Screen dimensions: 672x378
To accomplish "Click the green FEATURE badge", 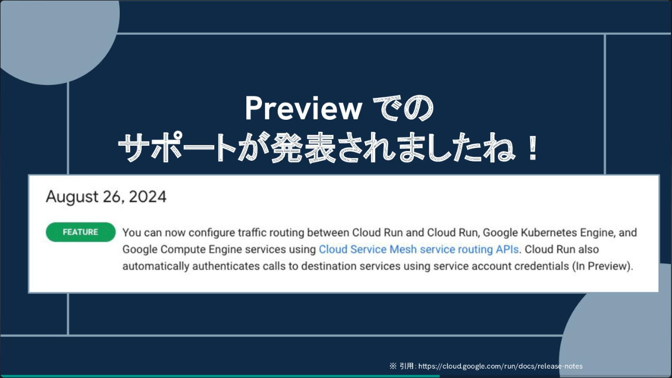I will point(81,232).
